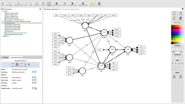Collapse the PLS-SEM BOOK project folder
The width and height of the screenshot is (185, 104).
coord(2,21)
